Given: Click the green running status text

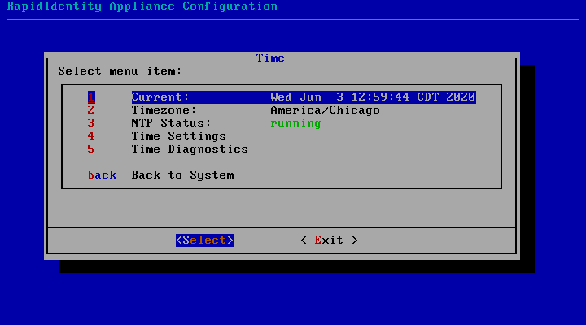Looking at the screenshot, I should (295, 123).
